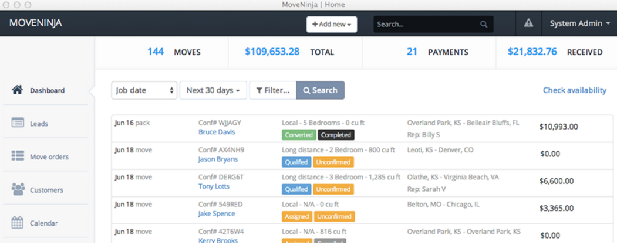Click the warning alert triangle icon
Image resolution: width=617 pixels, height=245 pixels.
[528, 23]
